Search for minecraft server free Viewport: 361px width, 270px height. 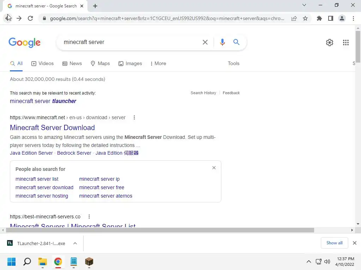[x=102, y=188]
